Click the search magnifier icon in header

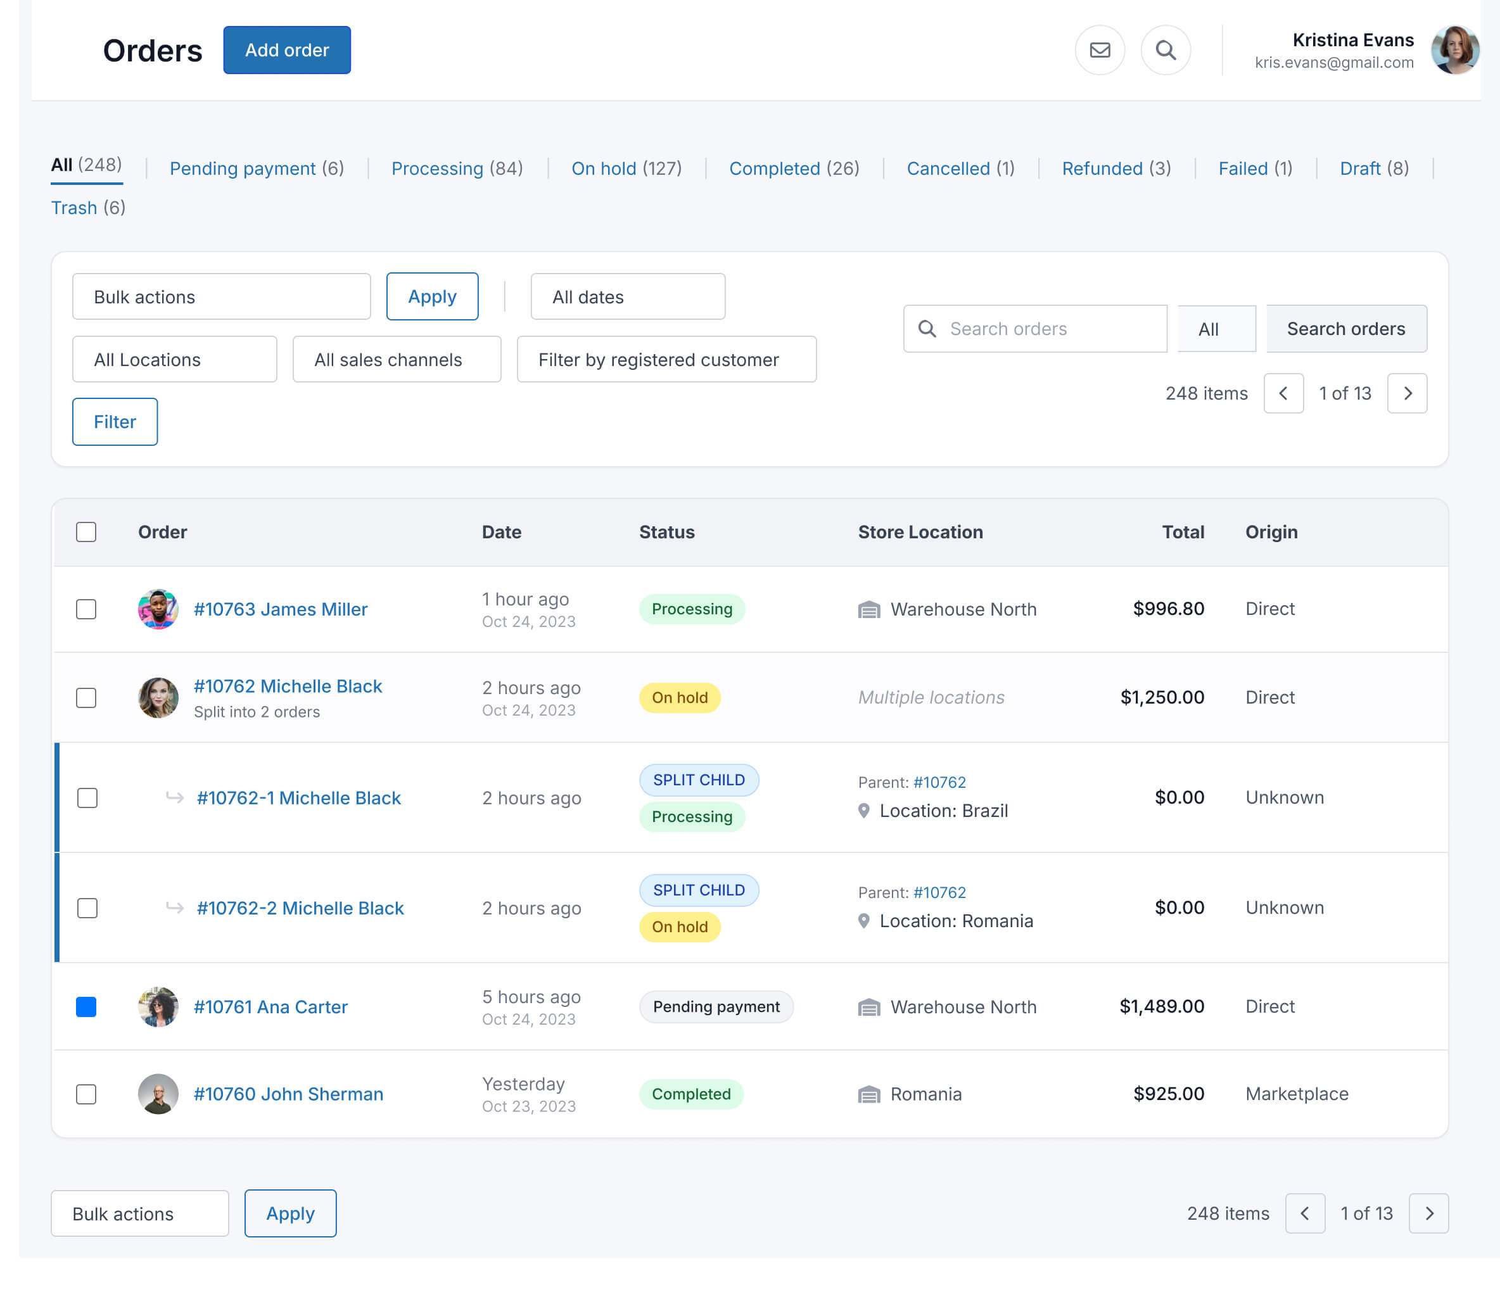pyautogui.click(x=1166, y=50)
